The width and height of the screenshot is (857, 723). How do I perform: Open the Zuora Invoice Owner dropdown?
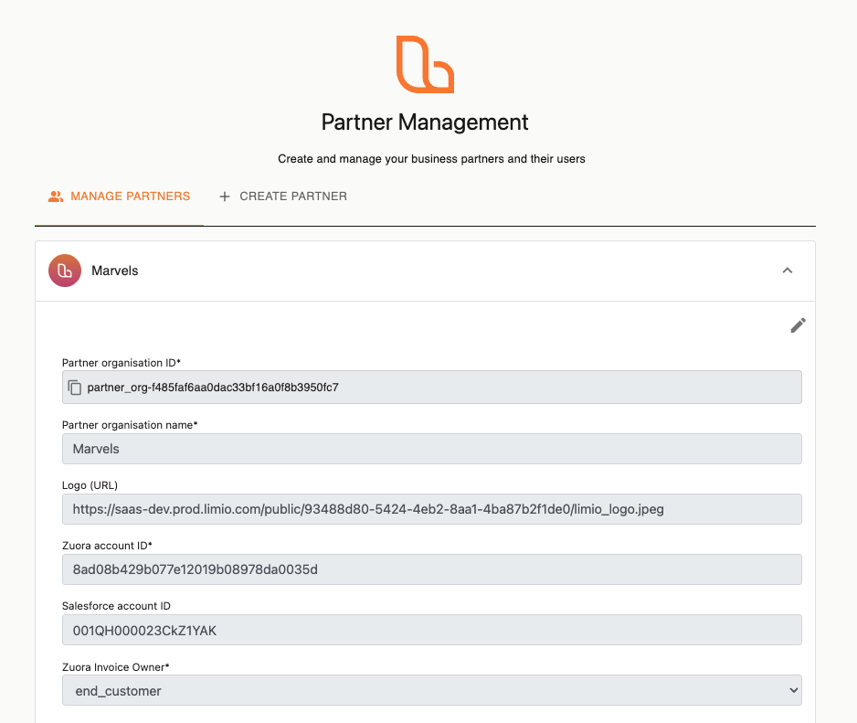(432, 690)
